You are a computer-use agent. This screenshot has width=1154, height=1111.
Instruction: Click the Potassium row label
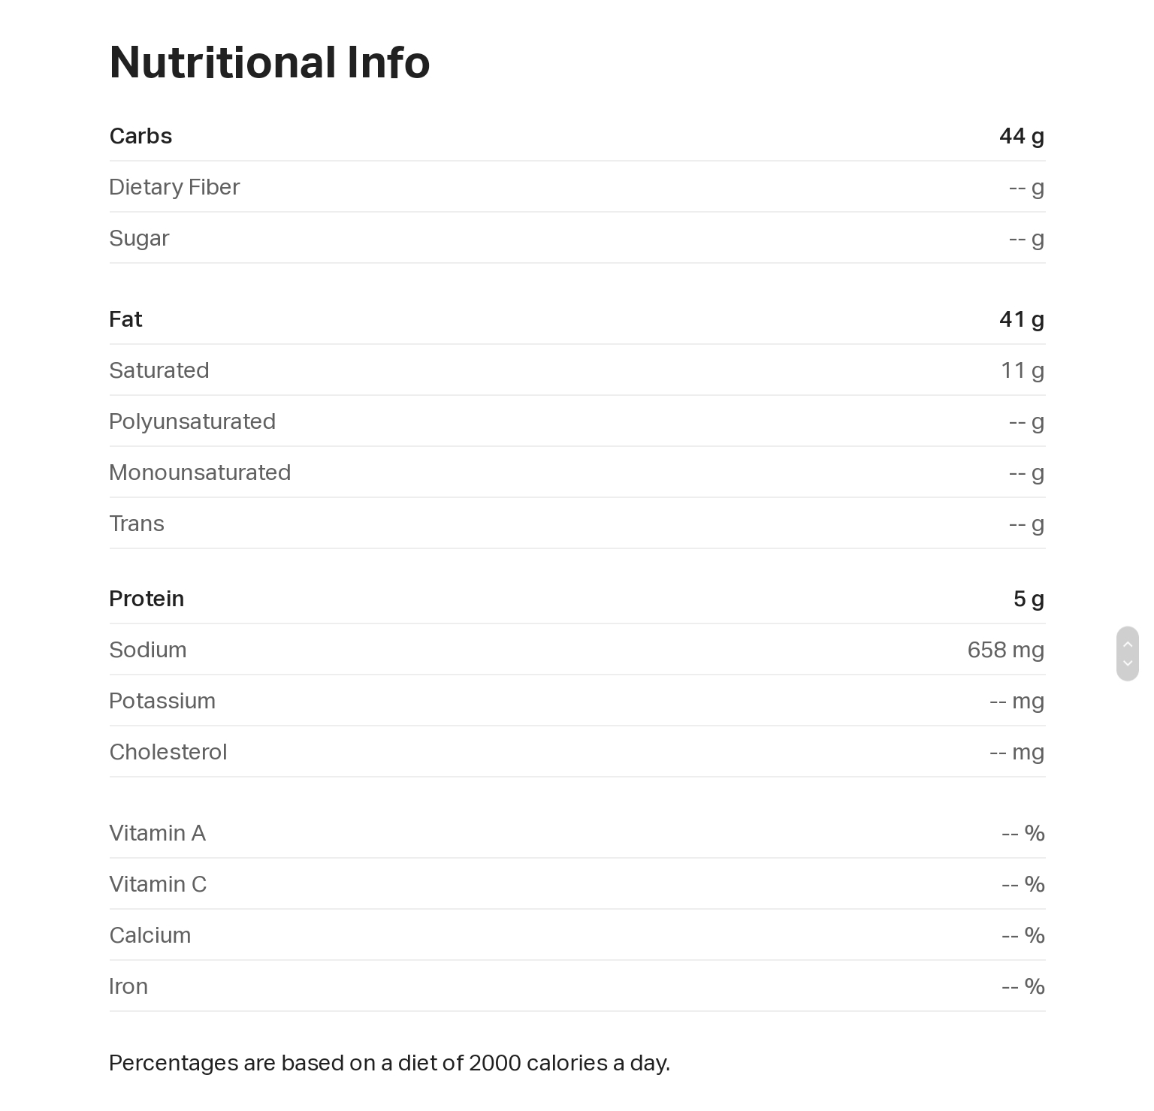(162, 701)
